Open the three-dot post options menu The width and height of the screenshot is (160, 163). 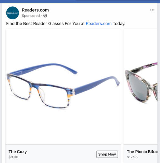[152, 10]
